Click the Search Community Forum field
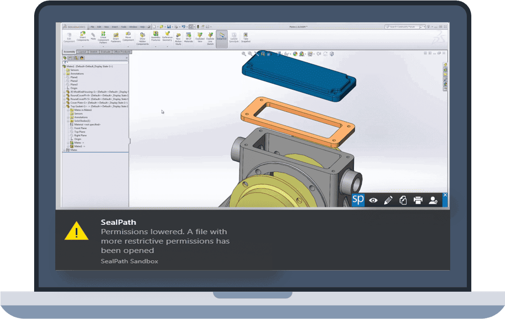 coord(403,27)
